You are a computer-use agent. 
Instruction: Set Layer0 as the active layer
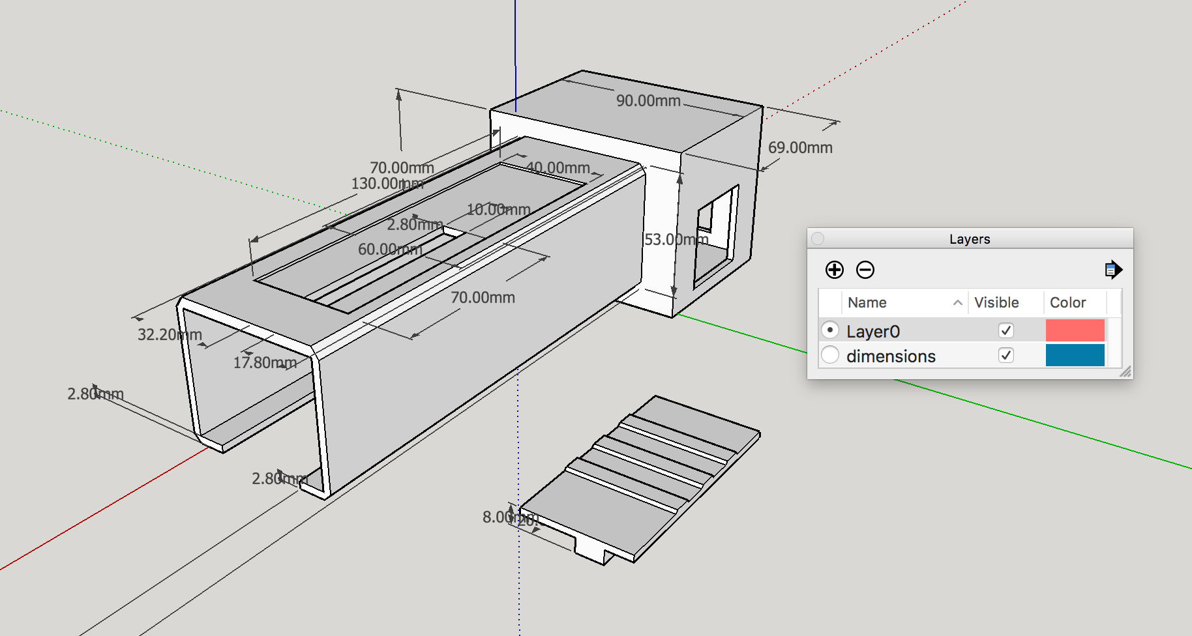coord(830,330)
